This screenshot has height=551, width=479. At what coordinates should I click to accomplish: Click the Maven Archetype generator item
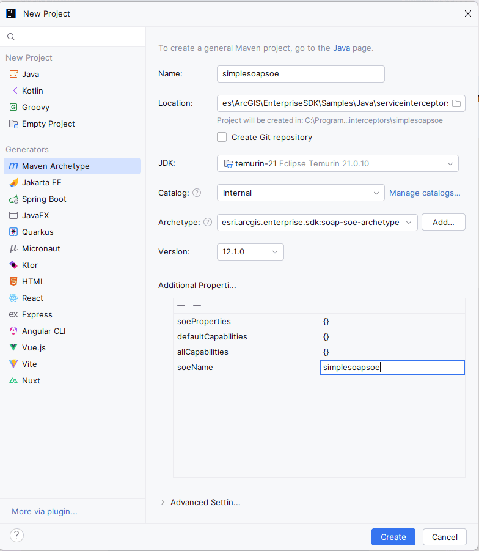(72, 166)
